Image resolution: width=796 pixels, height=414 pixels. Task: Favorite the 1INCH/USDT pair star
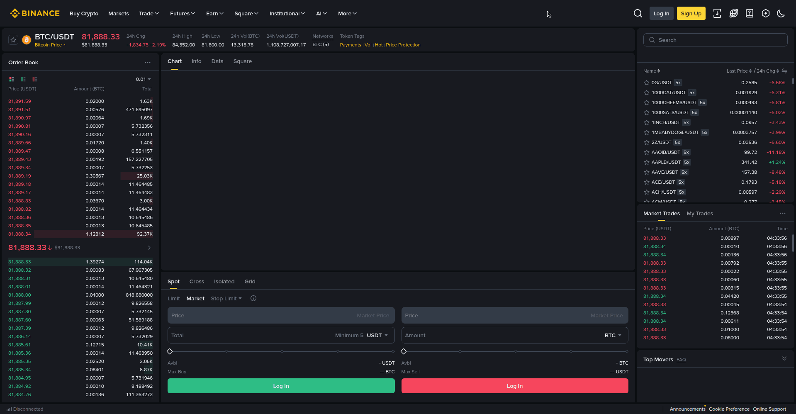(x=646, y=122)
